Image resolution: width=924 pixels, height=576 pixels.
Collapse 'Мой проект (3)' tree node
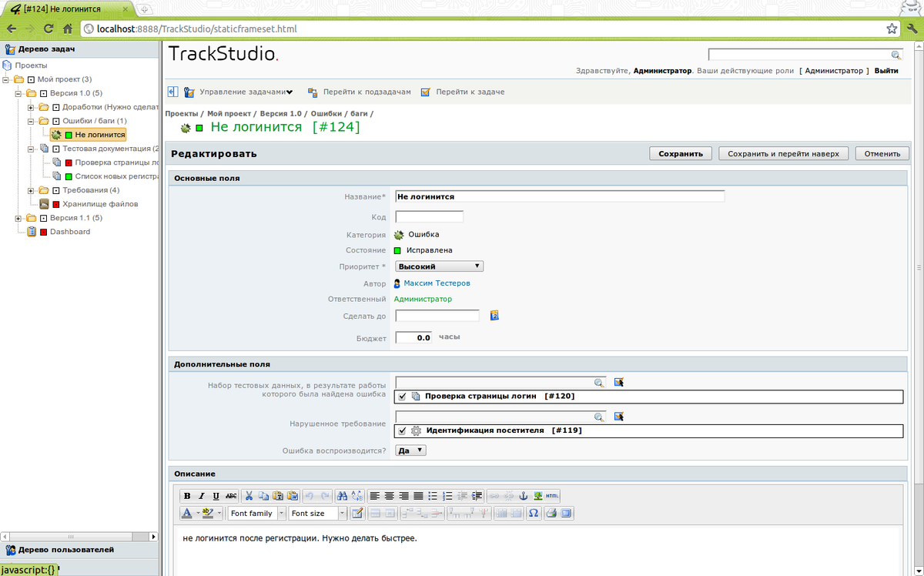pyautogui.click(x=7, y=79)
